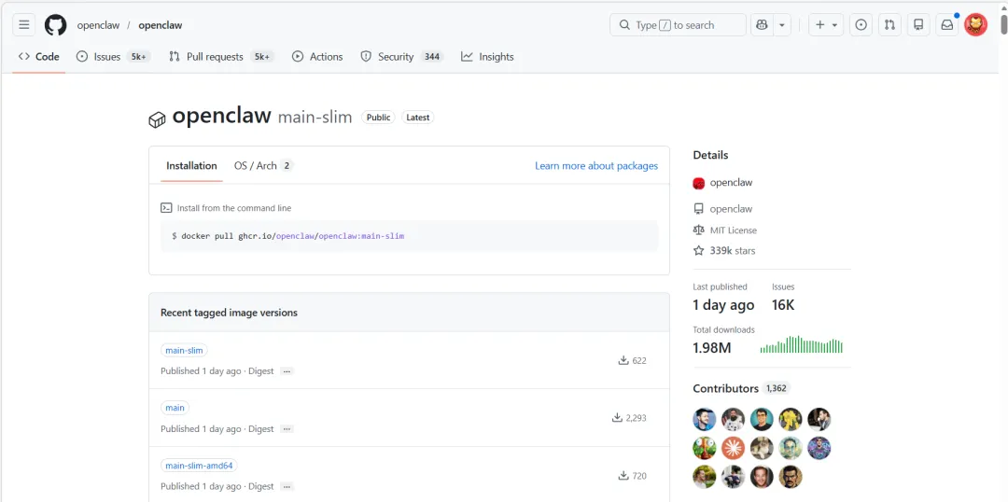Viewport: 1008px width, 502px height.
Task: Expand the Copilot dropdown arrow
Action: point(782,25)
